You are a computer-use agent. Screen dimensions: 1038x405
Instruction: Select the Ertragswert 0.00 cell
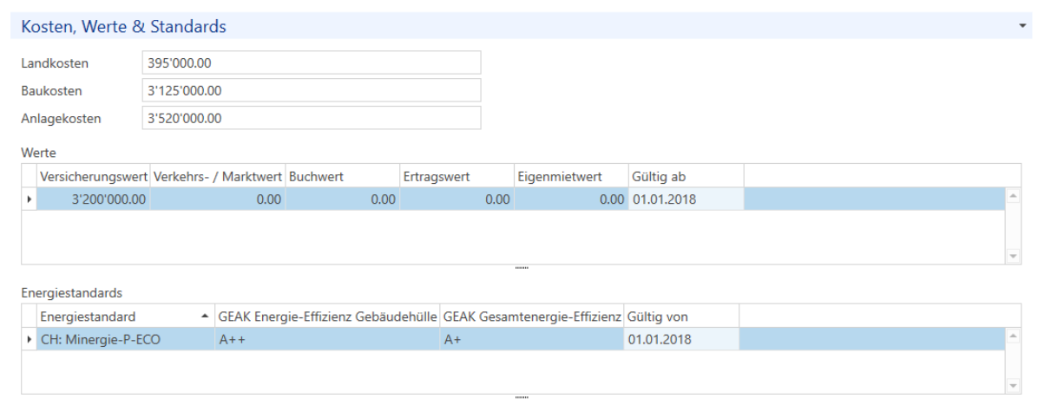point(457,199)
